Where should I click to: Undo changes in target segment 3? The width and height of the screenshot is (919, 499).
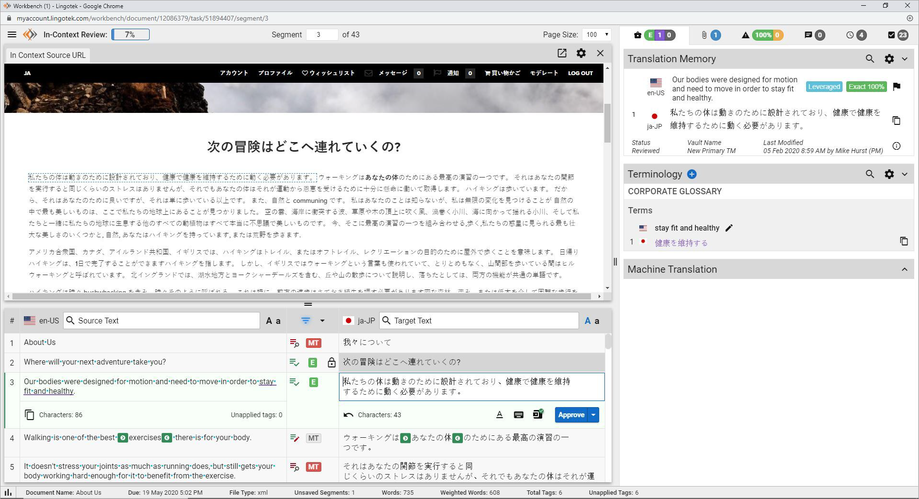coord(348,415)
